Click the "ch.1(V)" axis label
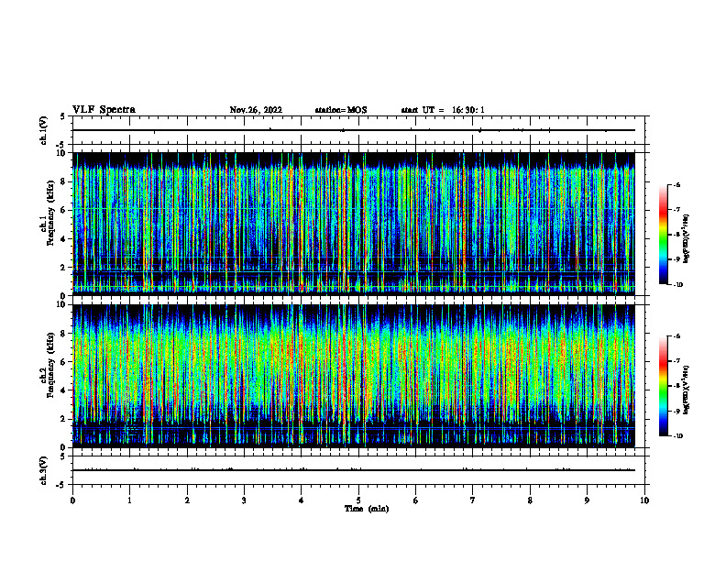 [44, 130]
